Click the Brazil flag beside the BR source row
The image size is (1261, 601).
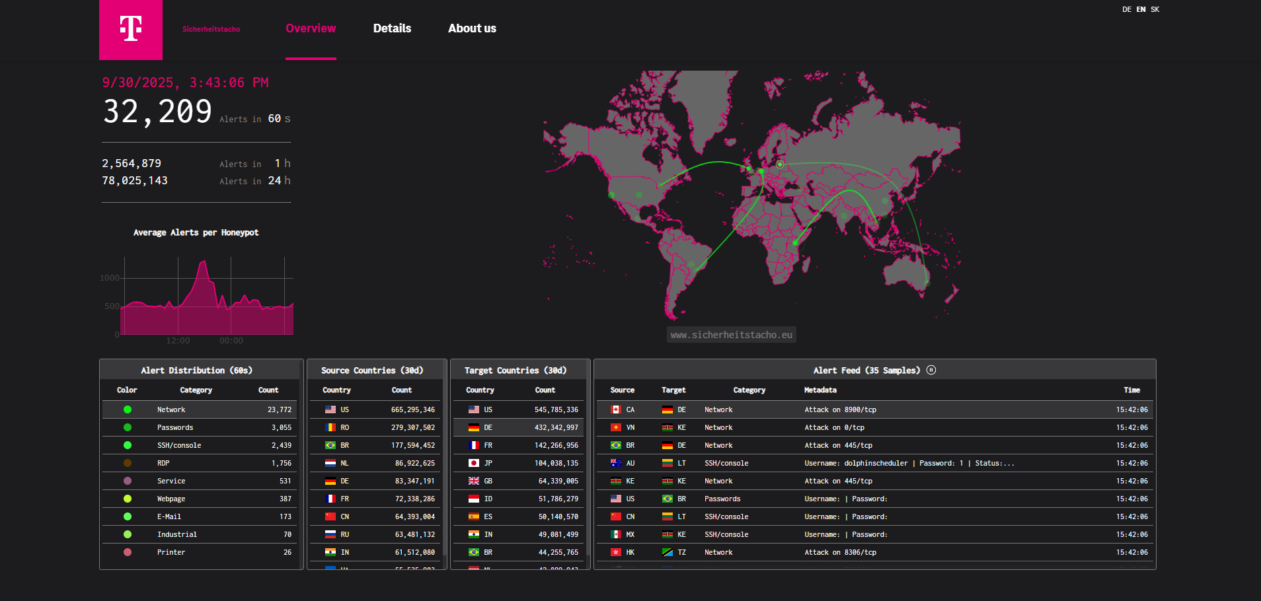[329, 445]
